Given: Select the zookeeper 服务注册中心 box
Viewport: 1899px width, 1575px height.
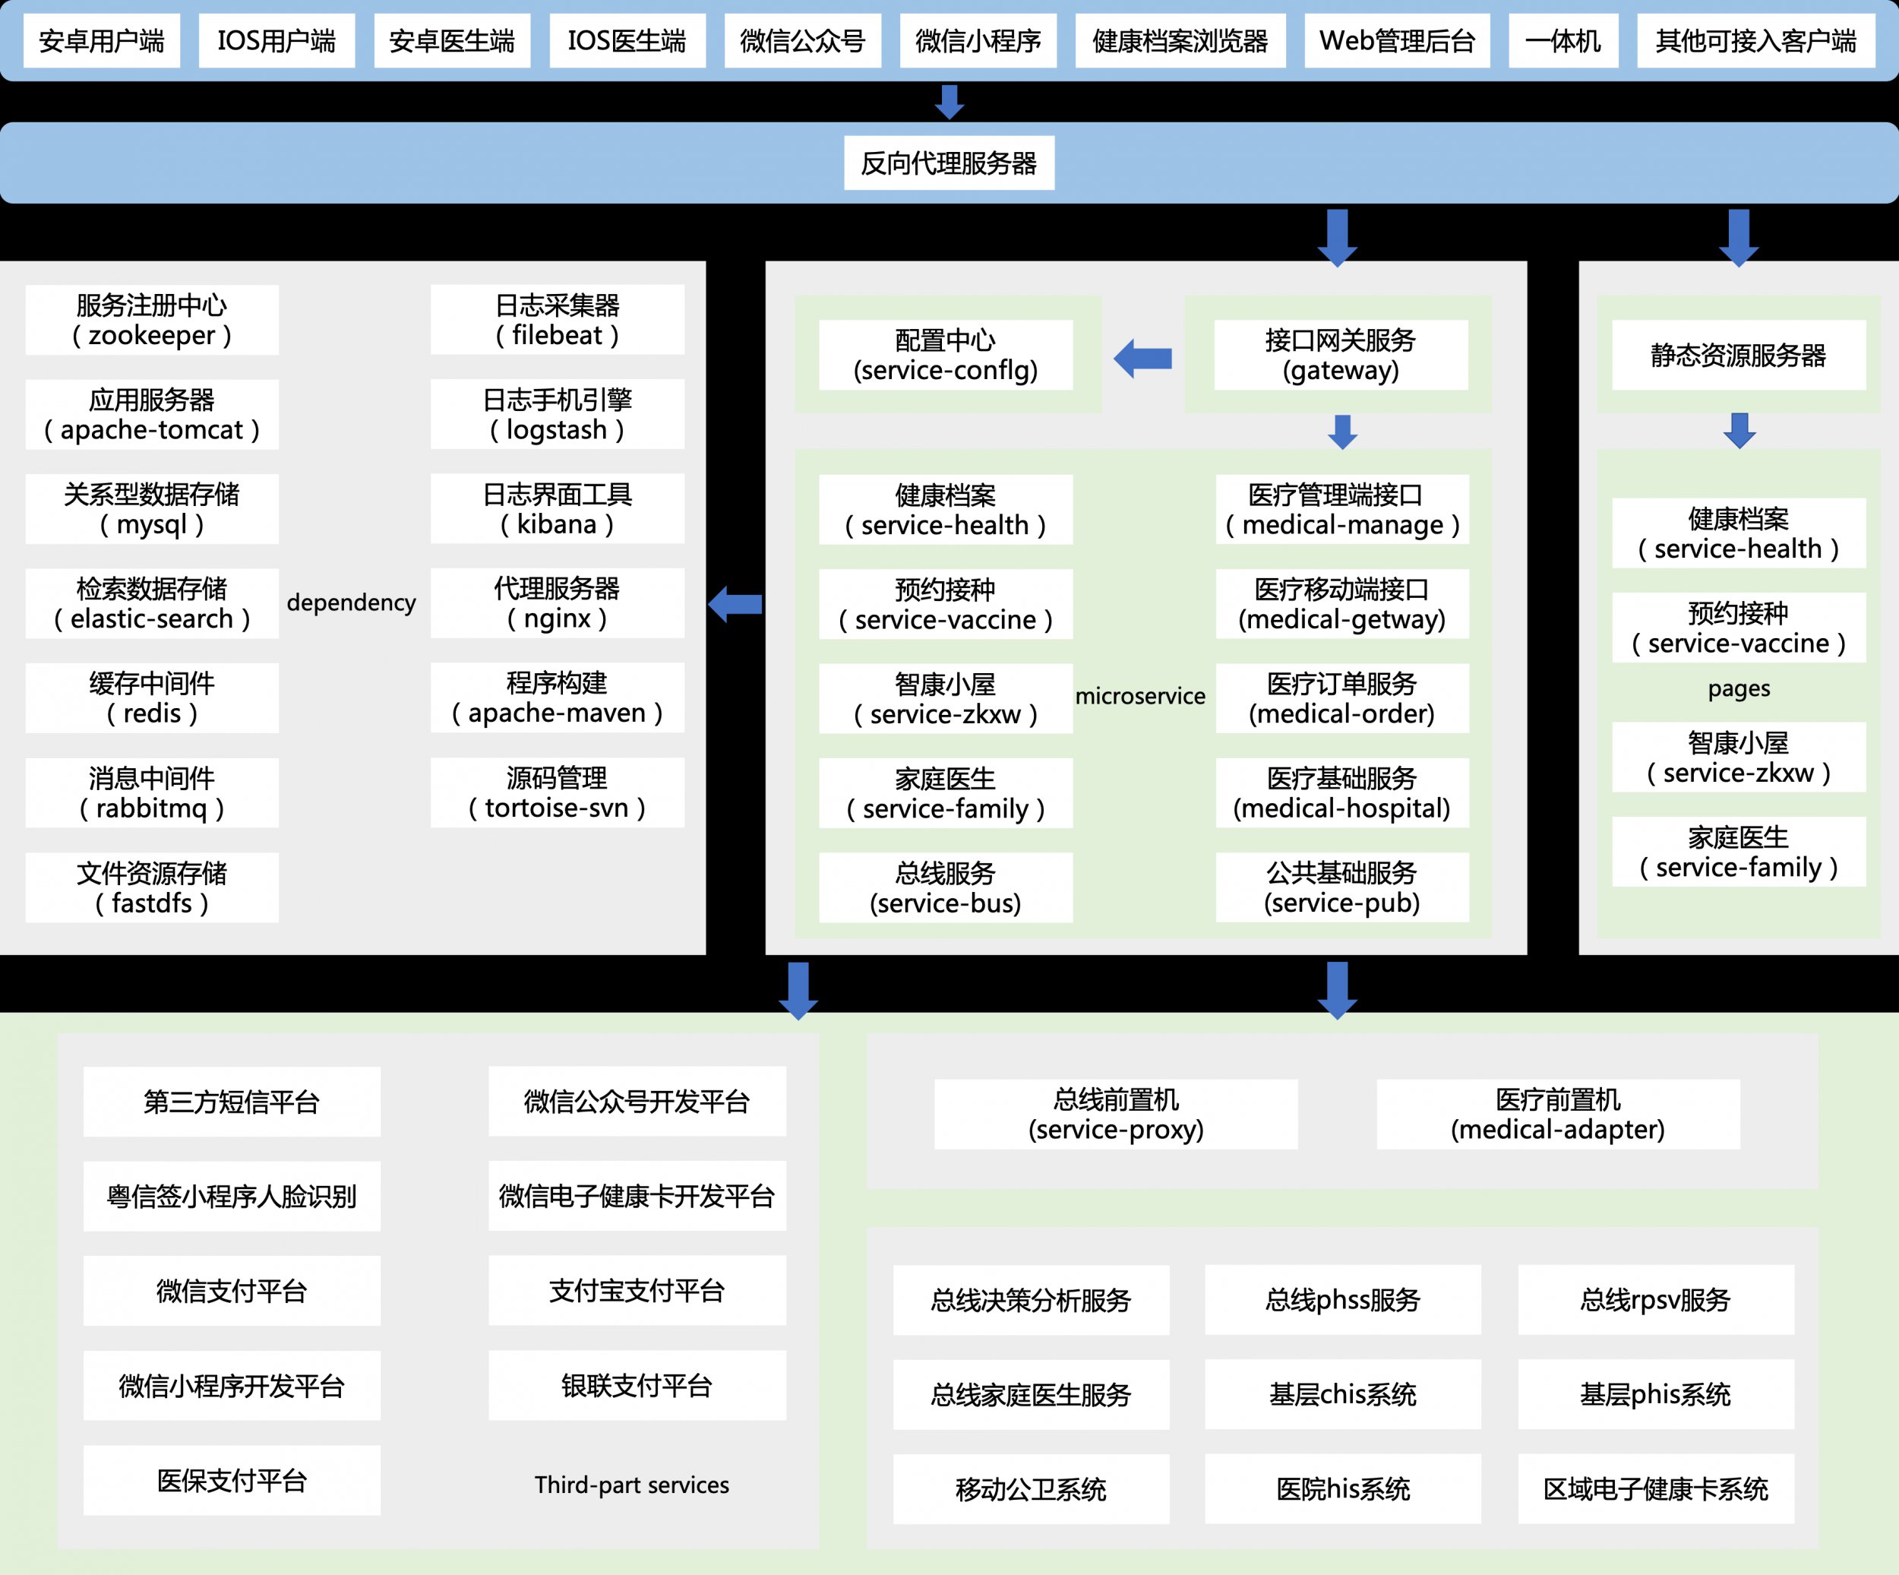Looking at the screenshot, I should 152,319.
